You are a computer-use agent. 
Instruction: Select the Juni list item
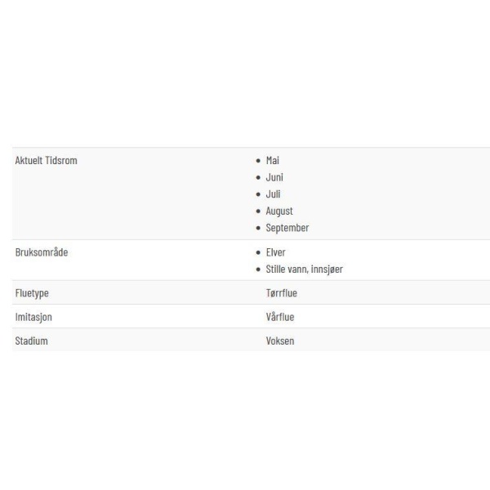[x=274, y=177]
